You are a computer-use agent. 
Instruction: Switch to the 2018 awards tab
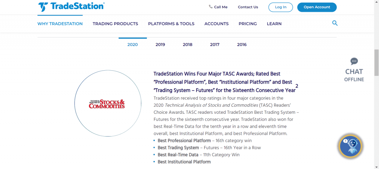point(188,45)
